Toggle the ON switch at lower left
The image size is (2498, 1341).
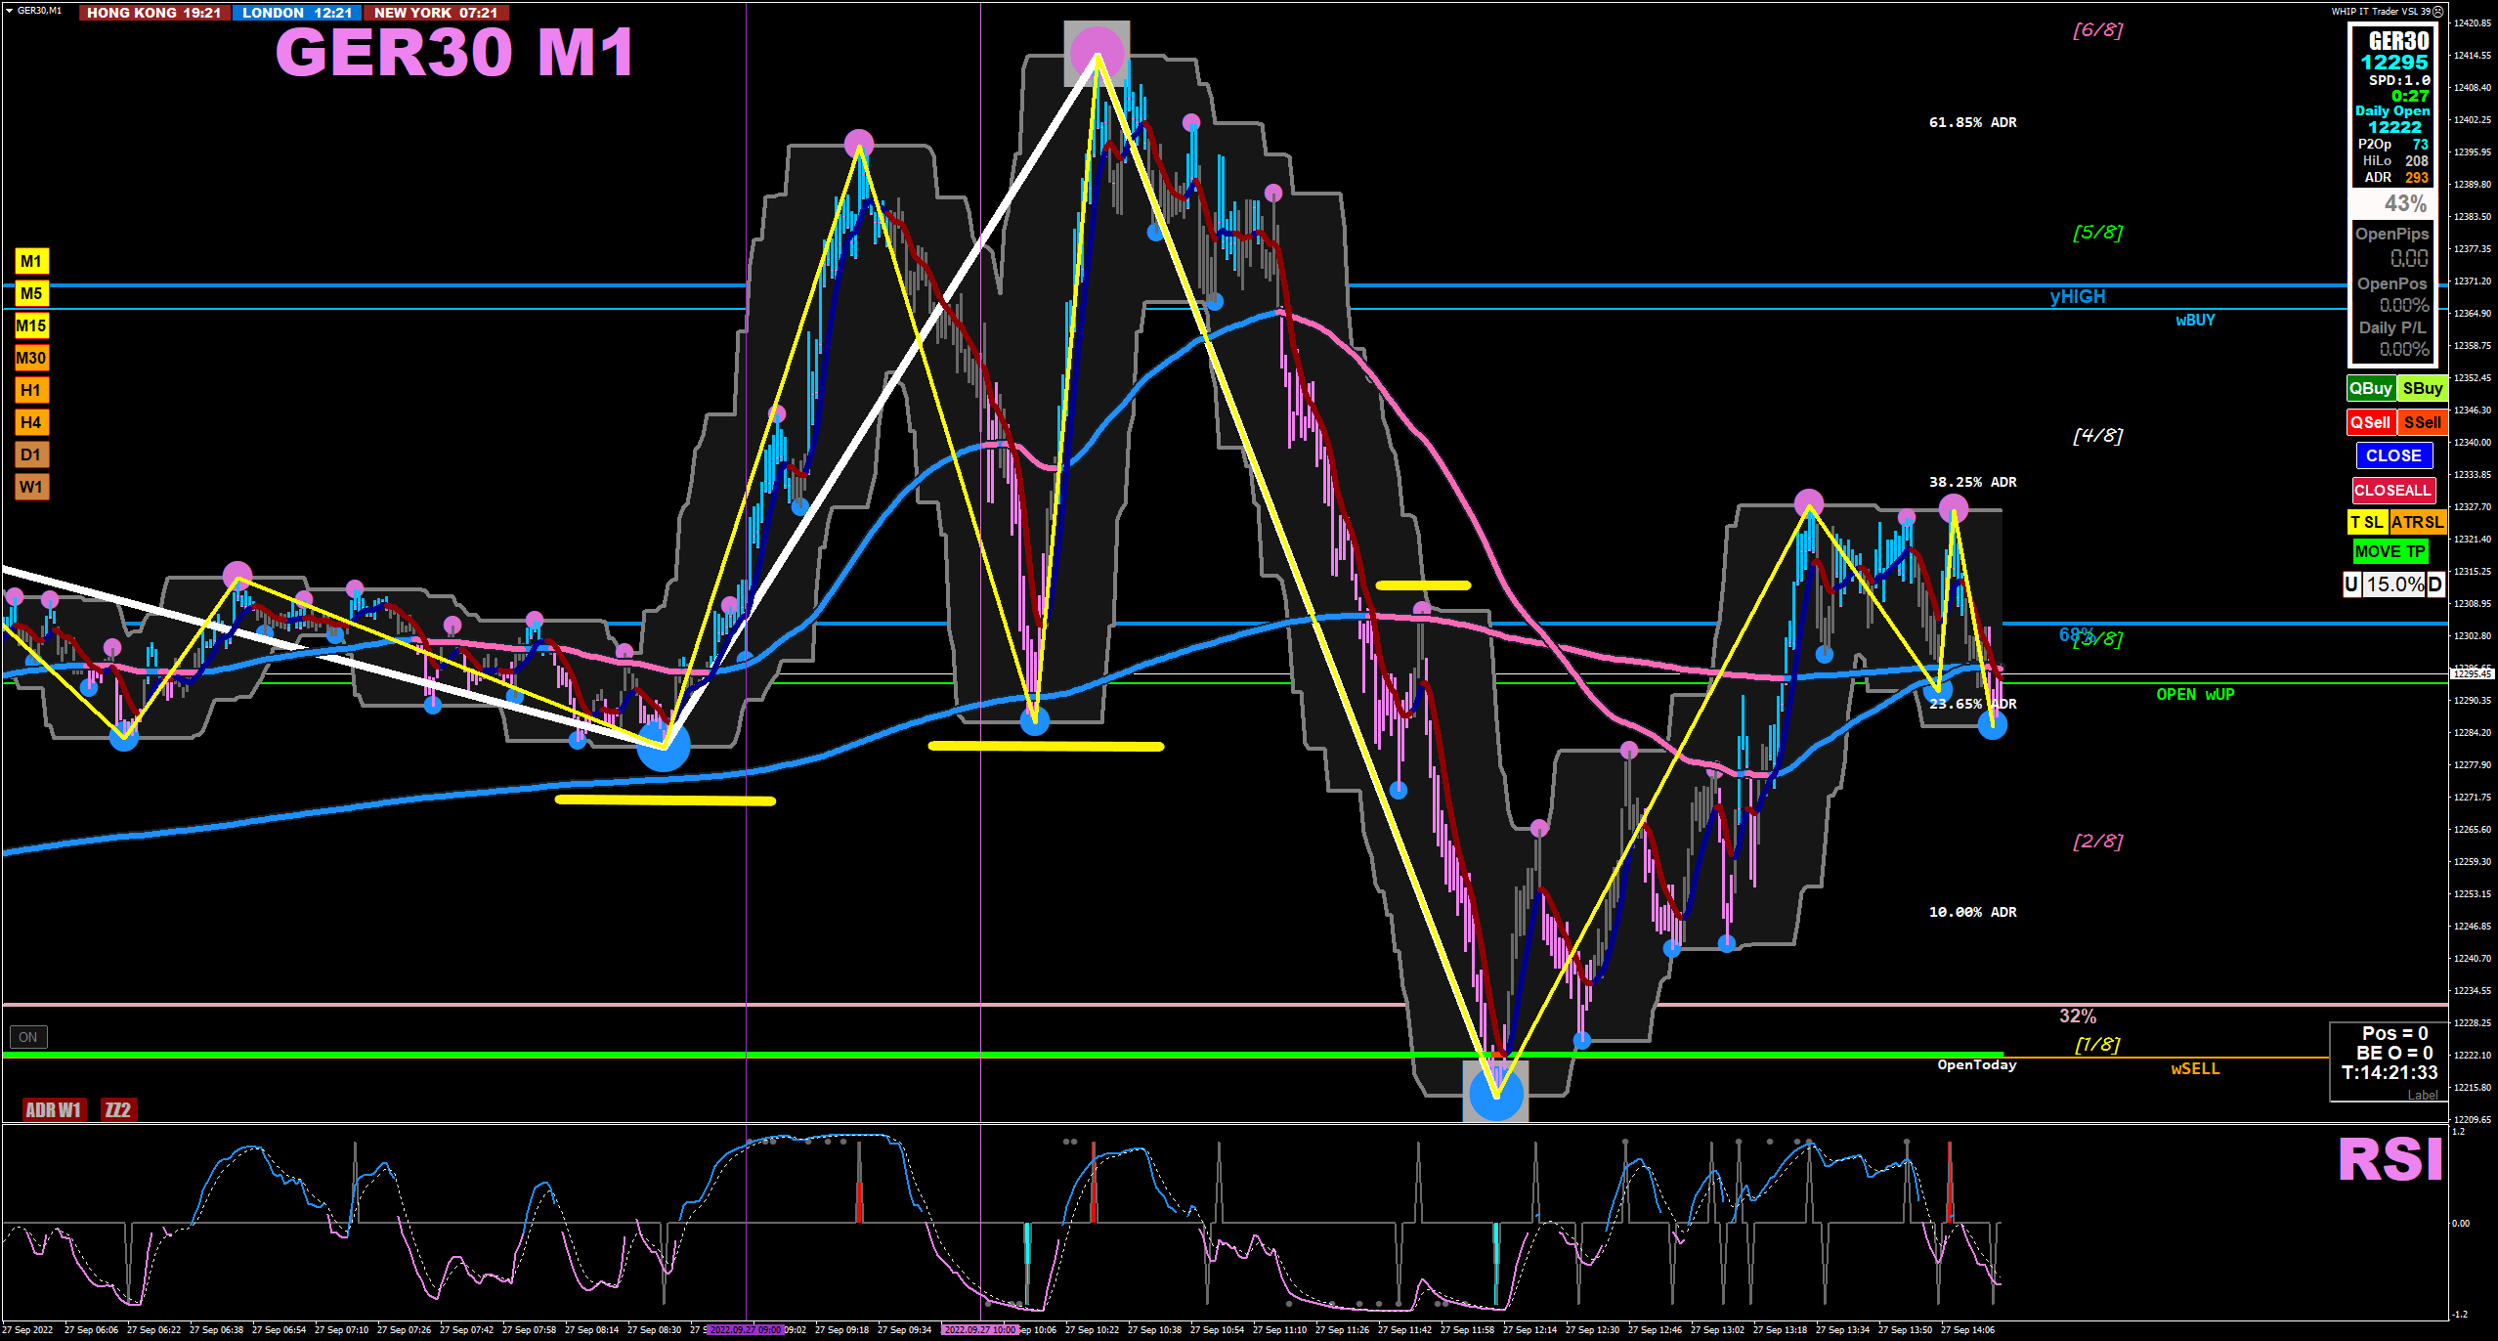pyautogui.click(x=28, y=1037)
